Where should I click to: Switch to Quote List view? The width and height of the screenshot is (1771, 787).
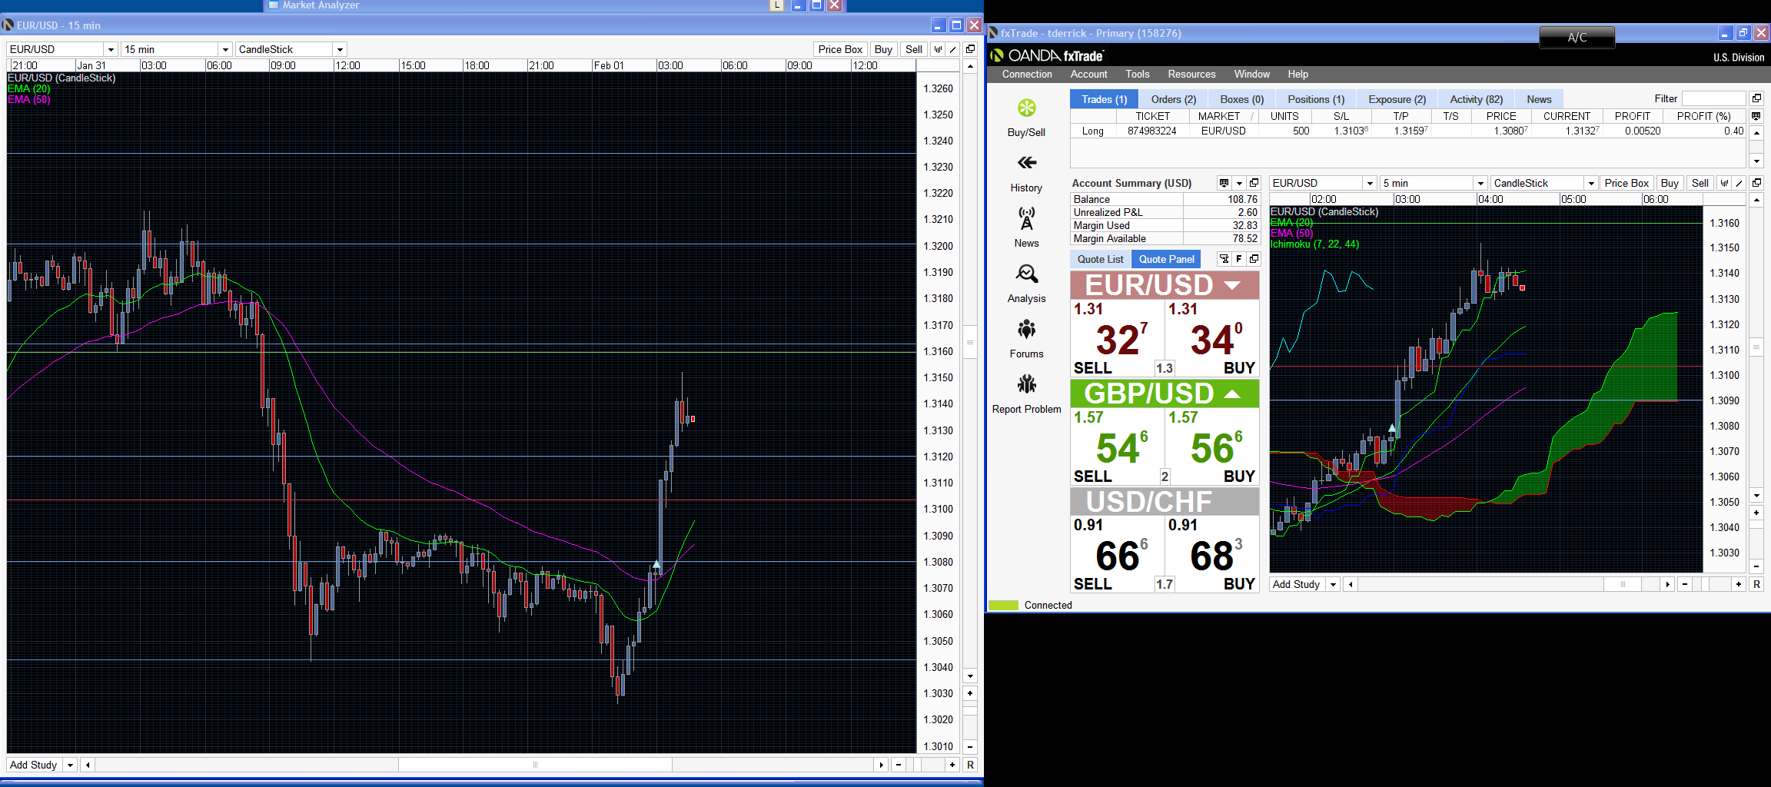point(1100,259)
